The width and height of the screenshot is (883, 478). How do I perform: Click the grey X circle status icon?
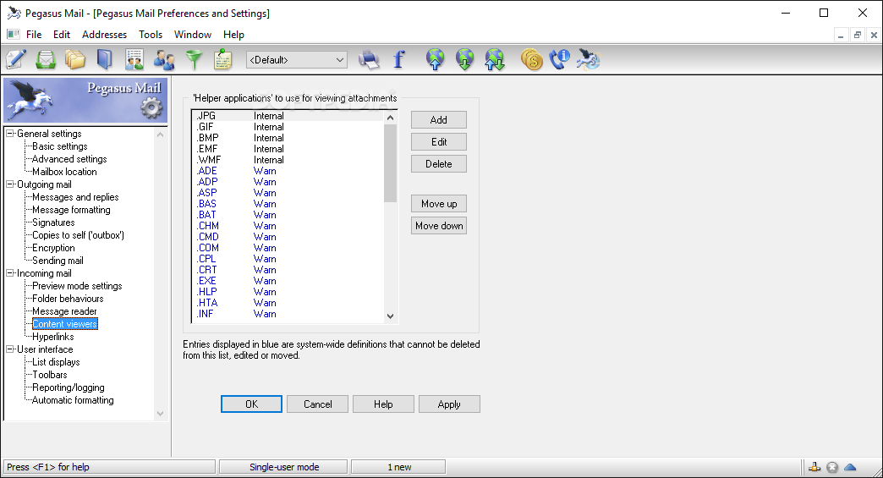pyautogui.click(x=832, y=467)
